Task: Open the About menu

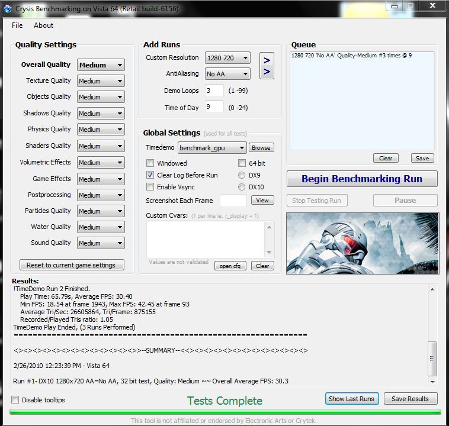Action: tap(43, 25)
